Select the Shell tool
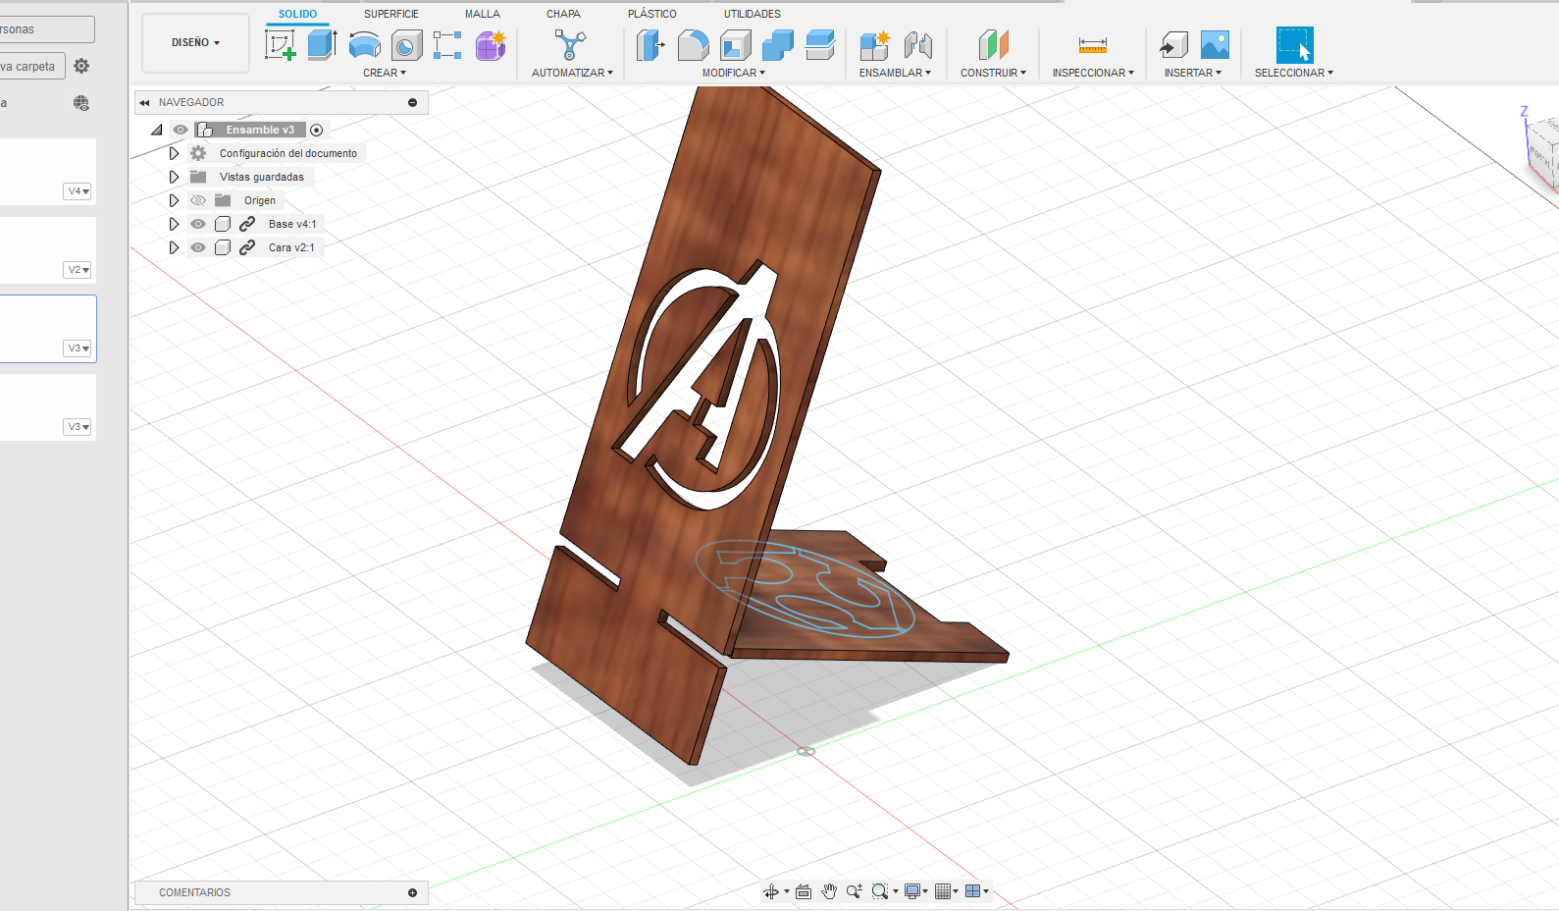The width and height of the screenshot is (1559, 911). (x=736, y=45)
